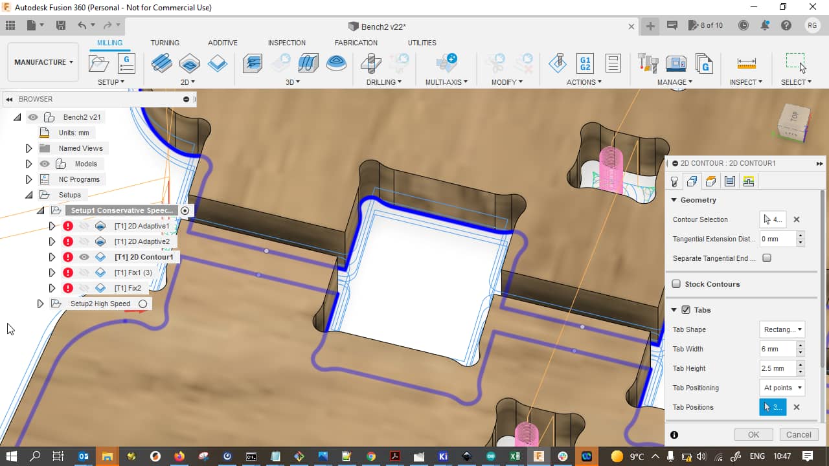Viewport: 829px width, 466px height.
Task: Click the Cancel button
Action: (799, 435)
